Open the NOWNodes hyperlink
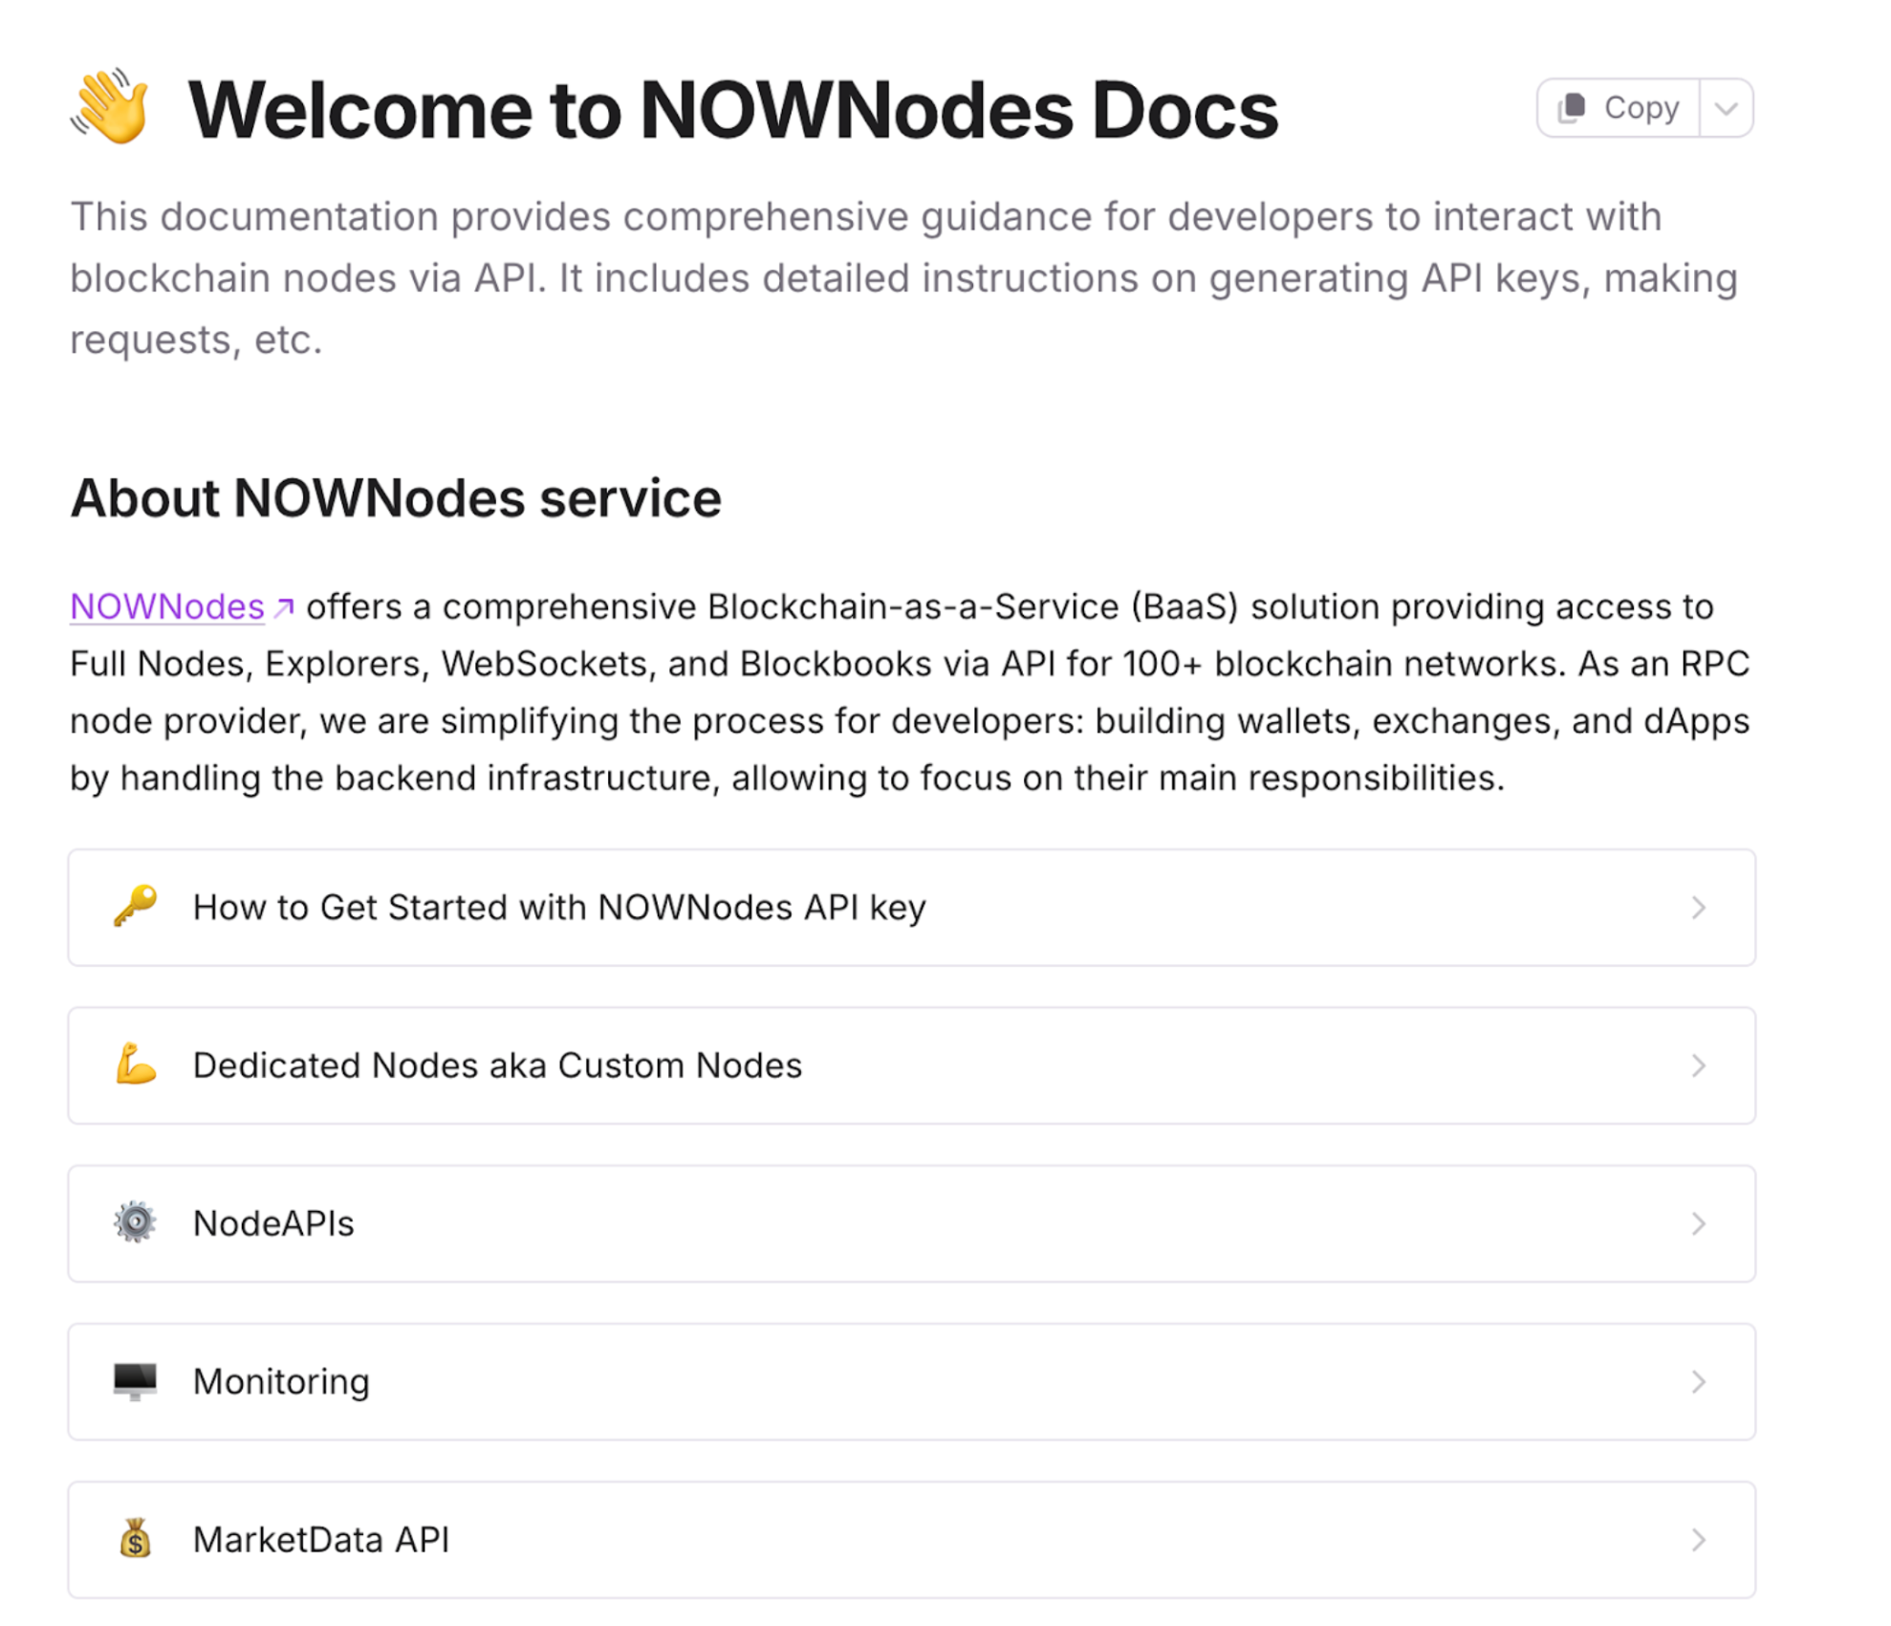1891x1626 pixels. coord(167,606)
